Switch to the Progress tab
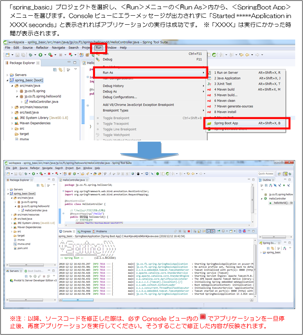Viewport: 303px width, 335px height. [x=86, y=231]
